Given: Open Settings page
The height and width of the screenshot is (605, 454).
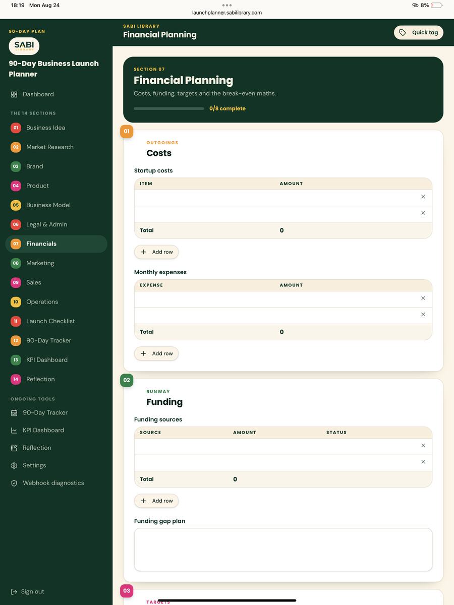Looking at the screenshot, I should (x=34, y=466).
